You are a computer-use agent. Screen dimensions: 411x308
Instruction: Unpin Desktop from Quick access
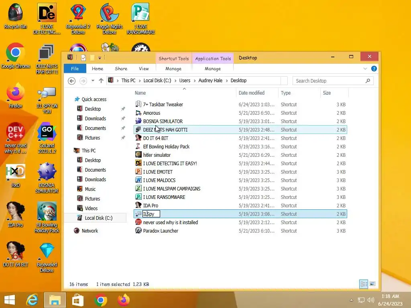[123, 109]
